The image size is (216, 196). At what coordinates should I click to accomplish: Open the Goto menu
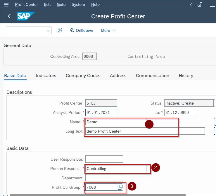[x=61, y=5]
